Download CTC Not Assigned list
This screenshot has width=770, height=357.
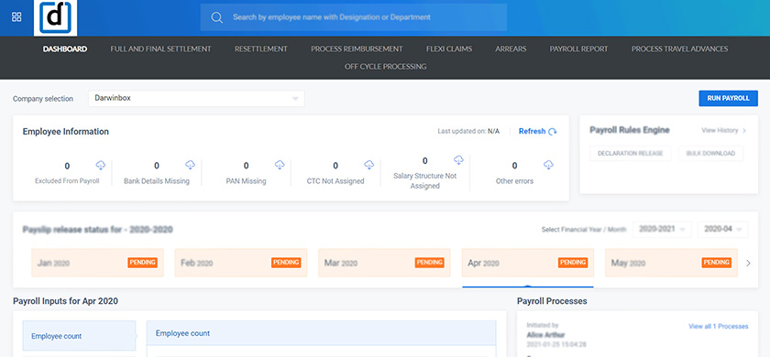coord(369,165)
